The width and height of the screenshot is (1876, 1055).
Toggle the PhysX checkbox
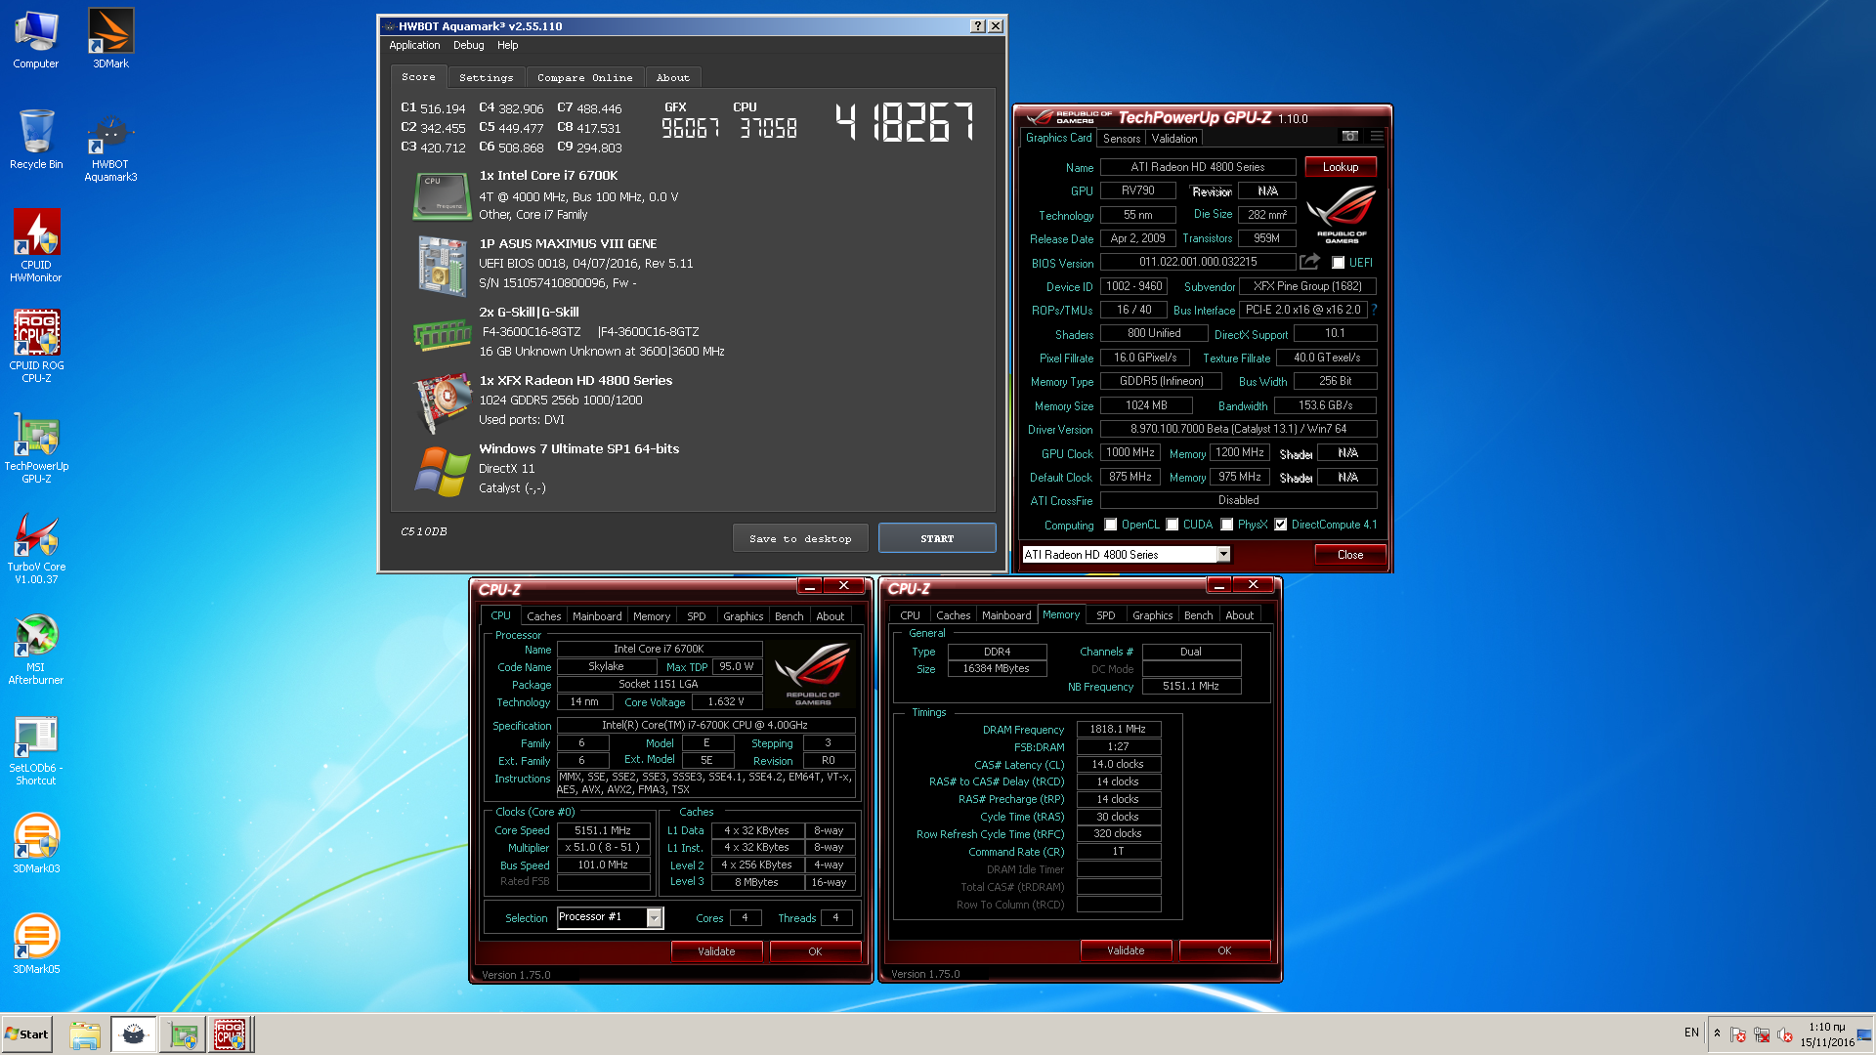click(x=1227, y=525)
